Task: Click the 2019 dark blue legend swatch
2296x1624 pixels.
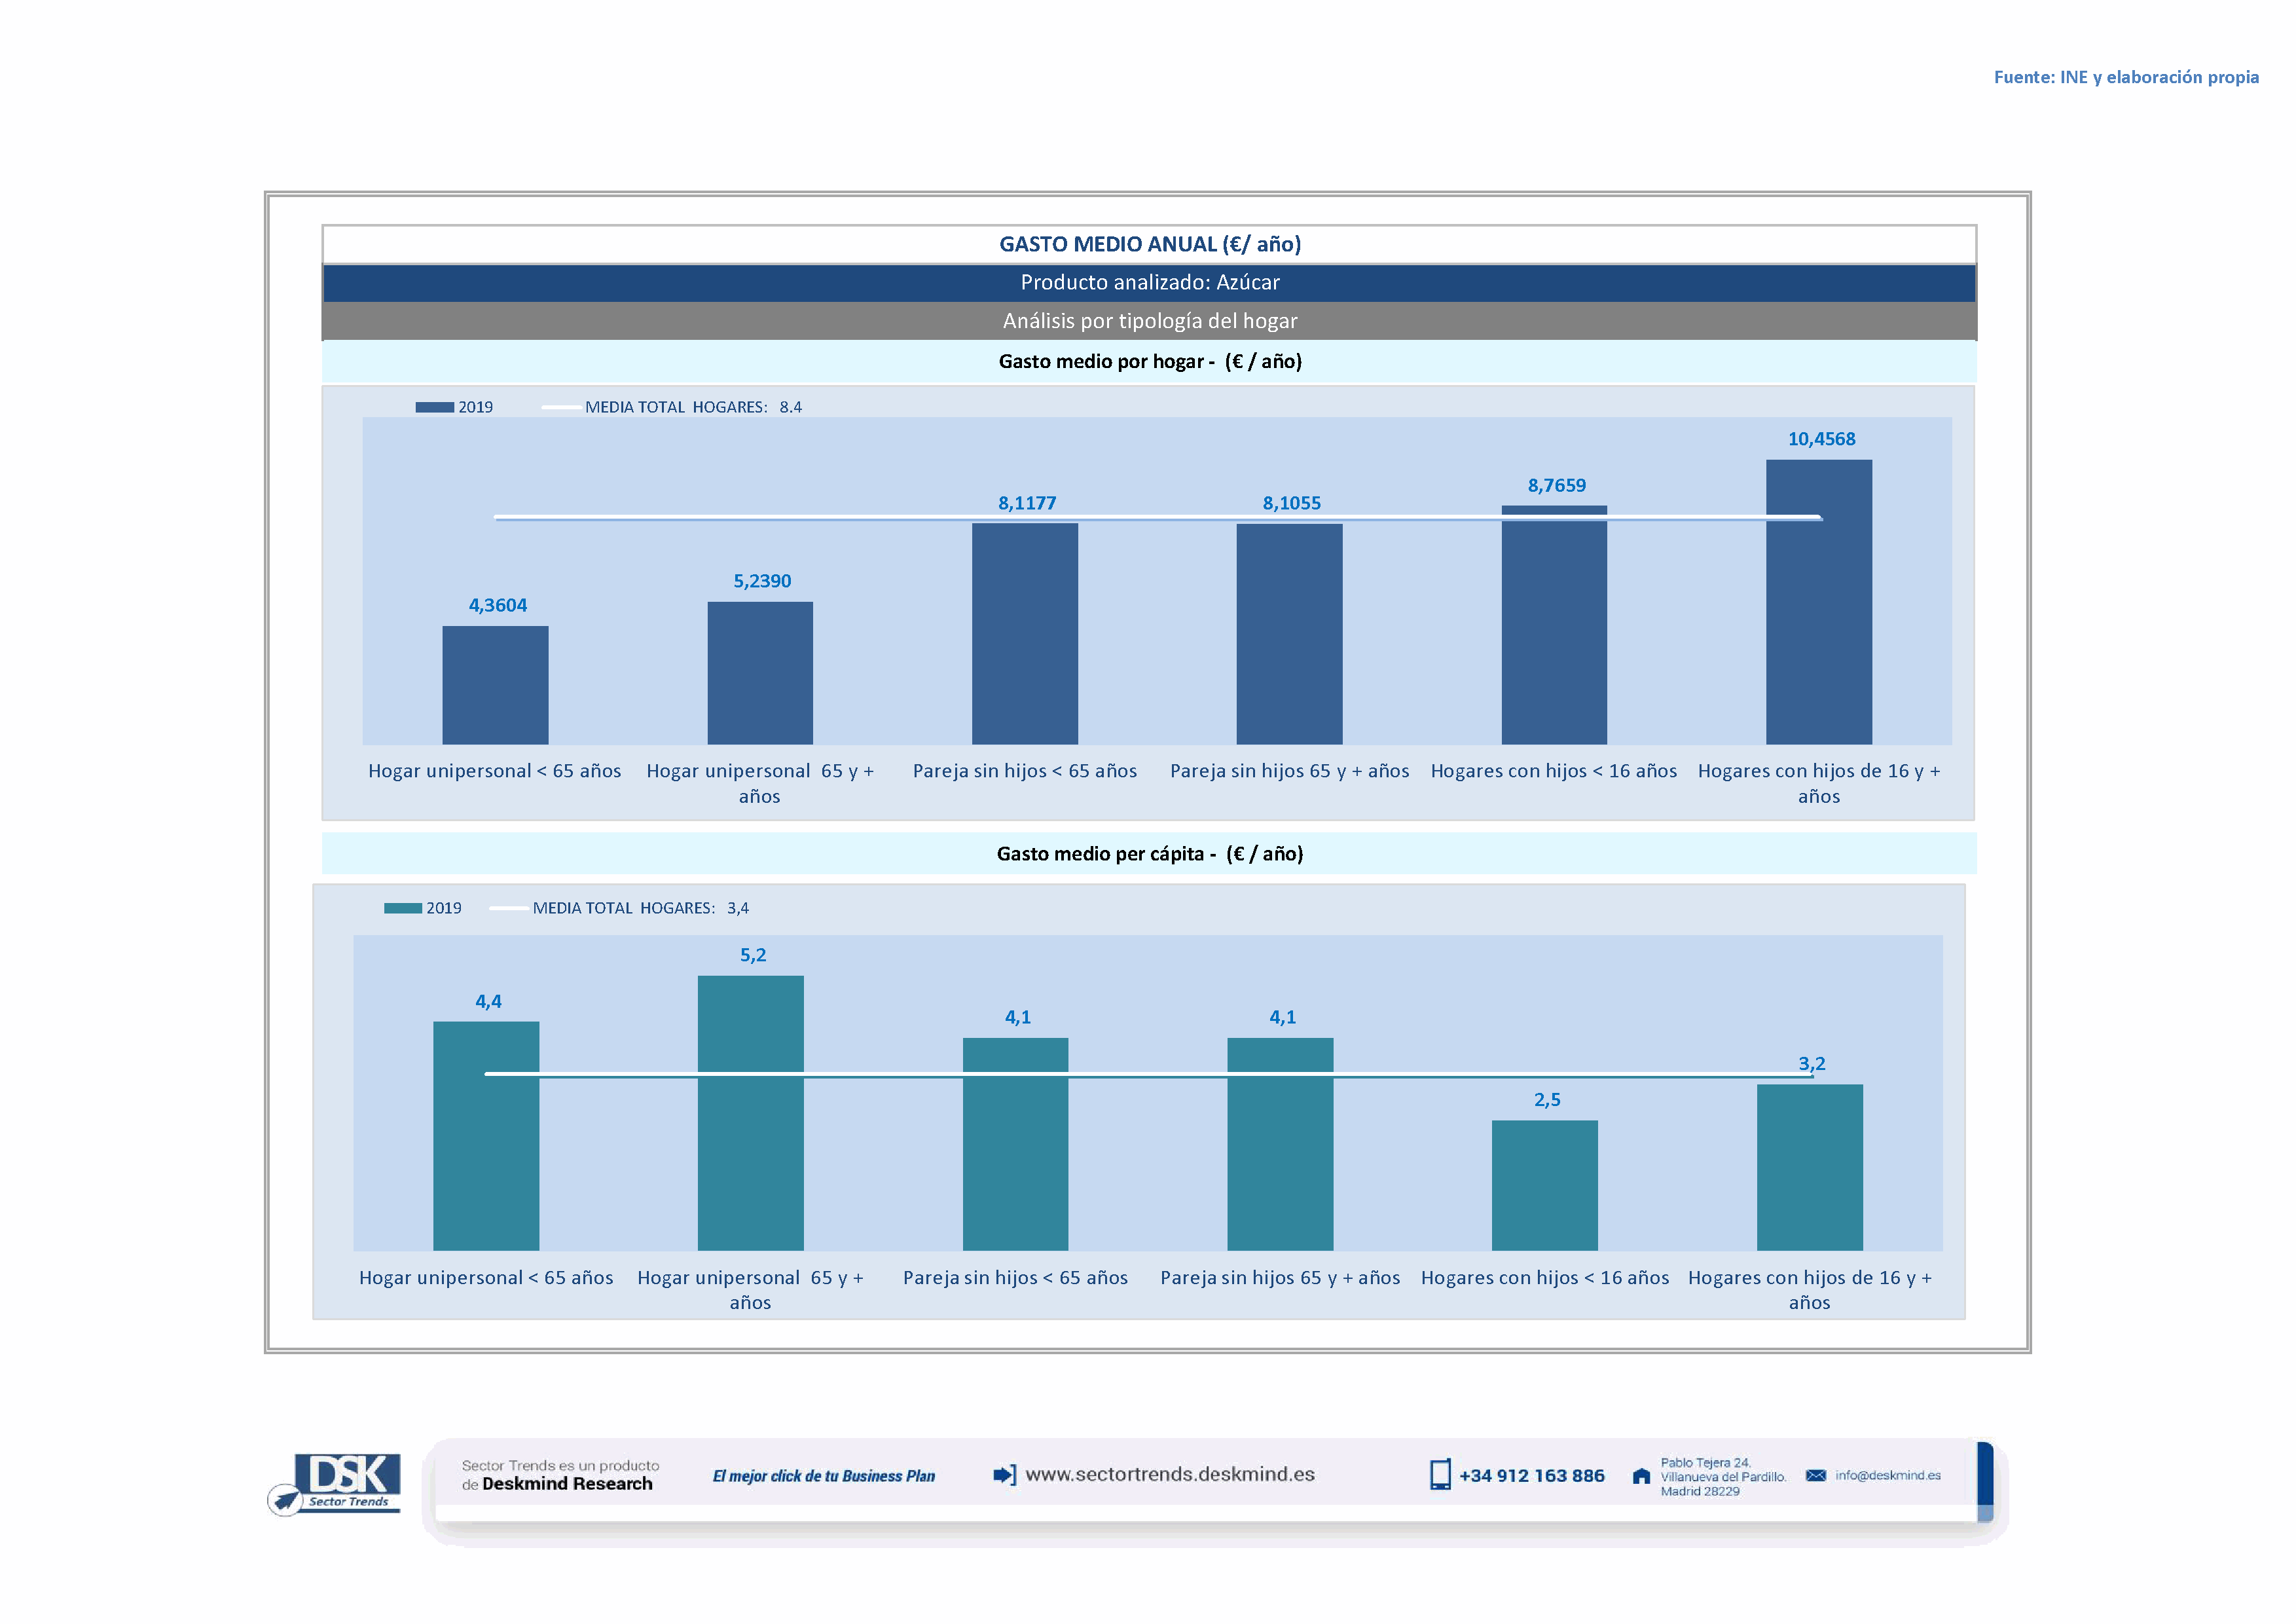Action: (434, 407)
